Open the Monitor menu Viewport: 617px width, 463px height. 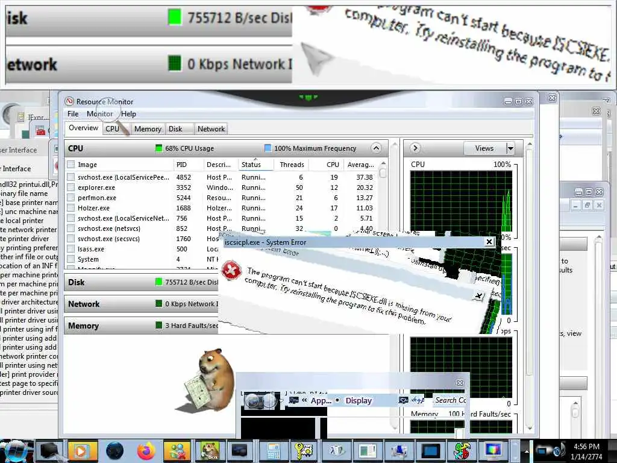(99, 114)
